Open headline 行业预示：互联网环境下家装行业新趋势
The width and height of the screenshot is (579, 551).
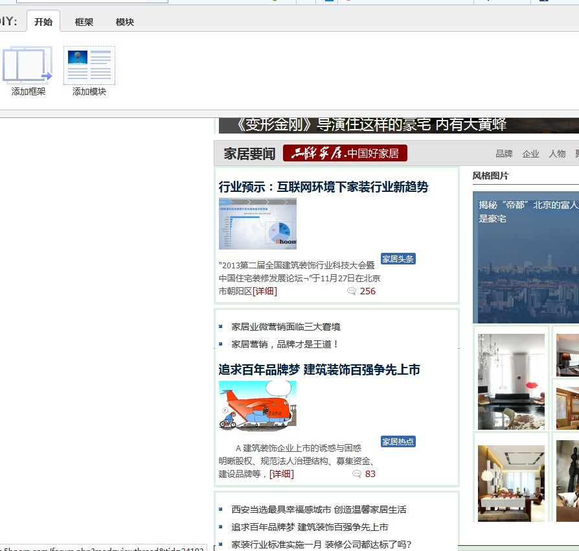pos(323,187)
